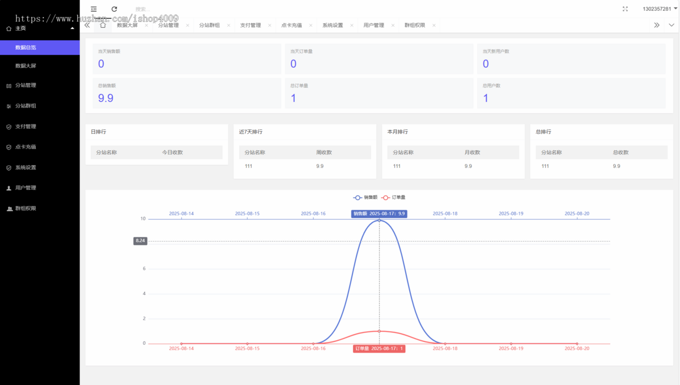Viewport: 680px width, 385px height.
Task: Click the 分站群组 sidebar icon
Action: point(8,106)
